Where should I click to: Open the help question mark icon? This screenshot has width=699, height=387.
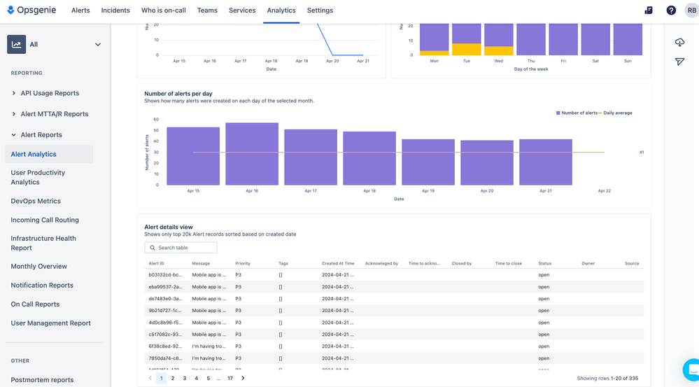[671, 10]
